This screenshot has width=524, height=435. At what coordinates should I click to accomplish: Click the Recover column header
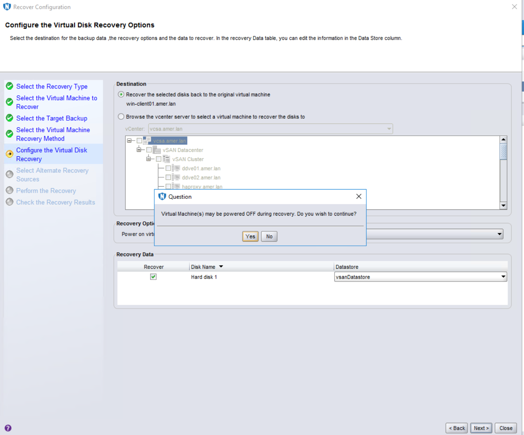click(x=154, y=267)
